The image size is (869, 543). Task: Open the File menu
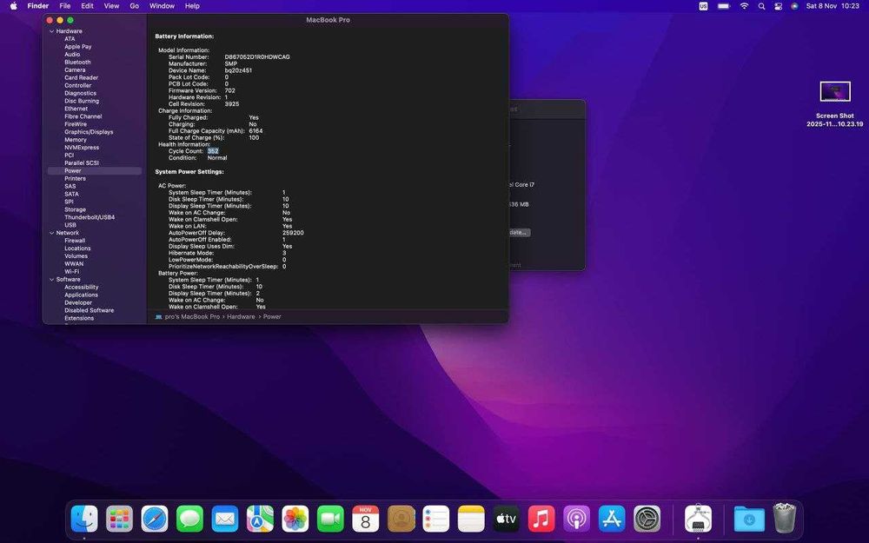pos(65,6)
